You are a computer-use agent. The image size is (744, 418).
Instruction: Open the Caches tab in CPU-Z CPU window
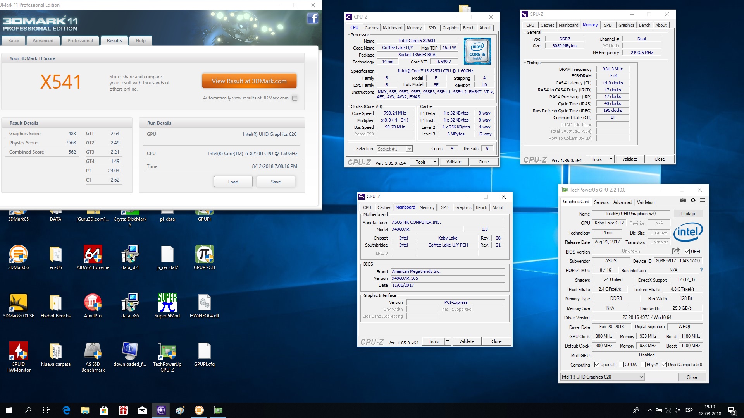[371, 28]
